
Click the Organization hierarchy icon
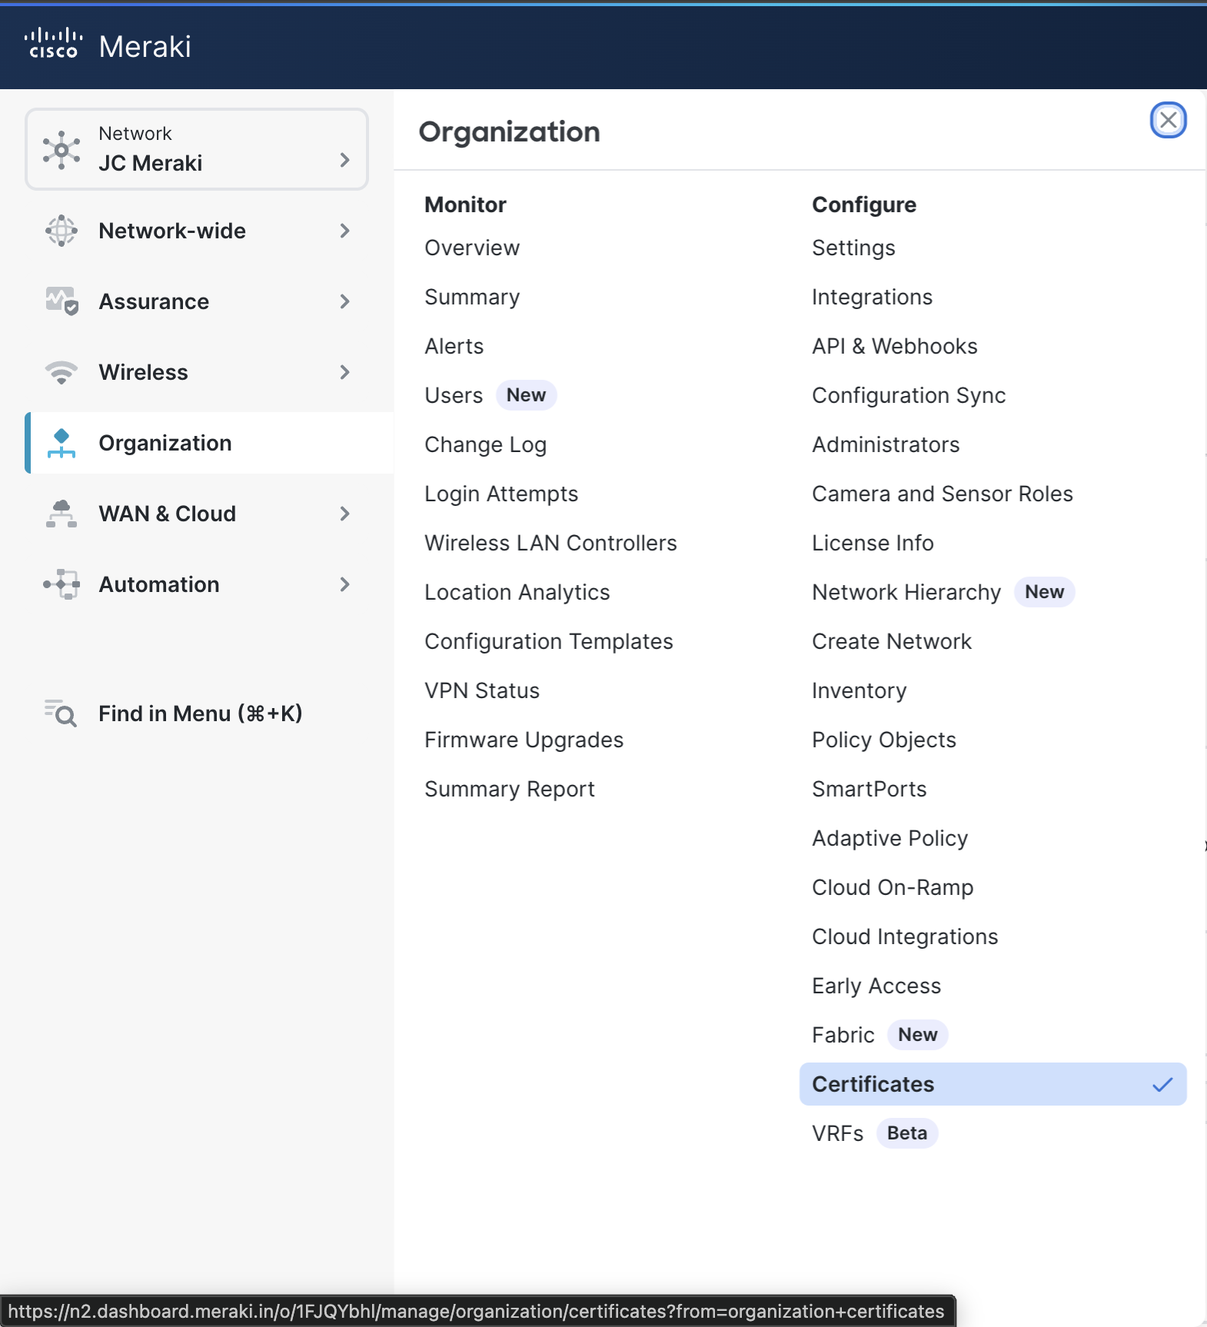click(62, 443)
